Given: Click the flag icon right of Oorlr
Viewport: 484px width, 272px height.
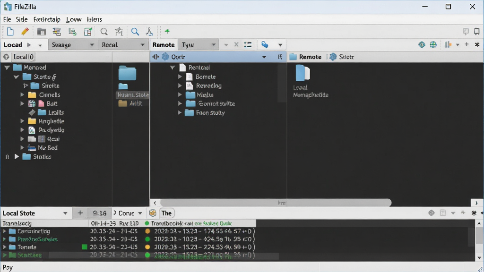Looking at the screenshot, I should point(280,57).
